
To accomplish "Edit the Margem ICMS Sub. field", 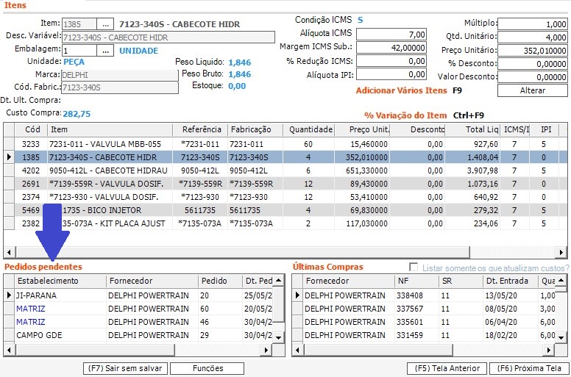I will point(391,48).
